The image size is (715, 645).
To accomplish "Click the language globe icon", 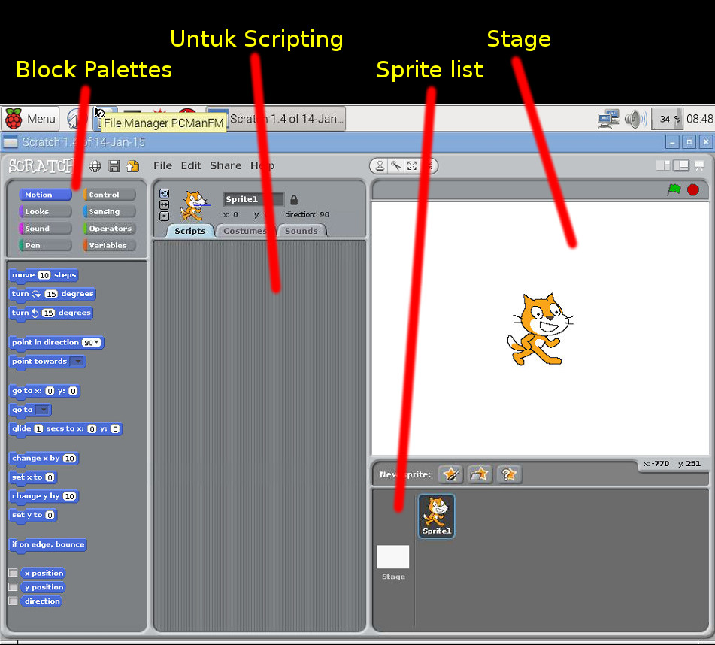I will tap(94, 166).
